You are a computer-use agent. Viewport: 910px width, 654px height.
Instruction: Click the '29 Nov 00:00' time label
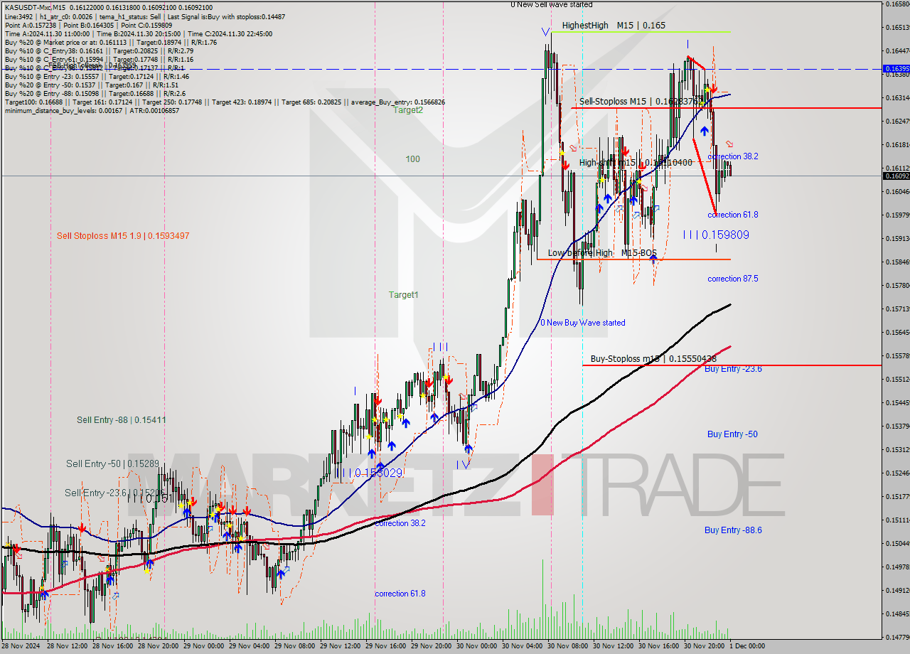coord(205,646)
